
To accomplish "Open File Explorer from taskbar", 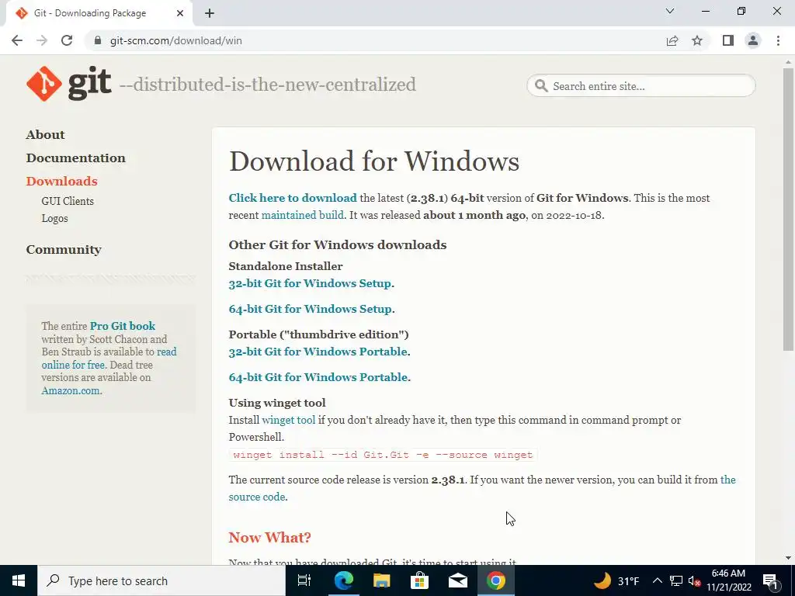I will click(x=381, y=580).
